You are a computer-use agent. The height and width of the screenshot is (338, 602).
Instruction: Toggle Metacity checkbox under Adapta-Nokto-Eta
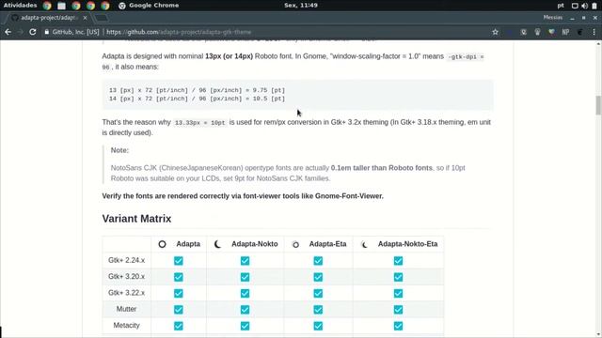pyautogui.click(x=398, y=326)
